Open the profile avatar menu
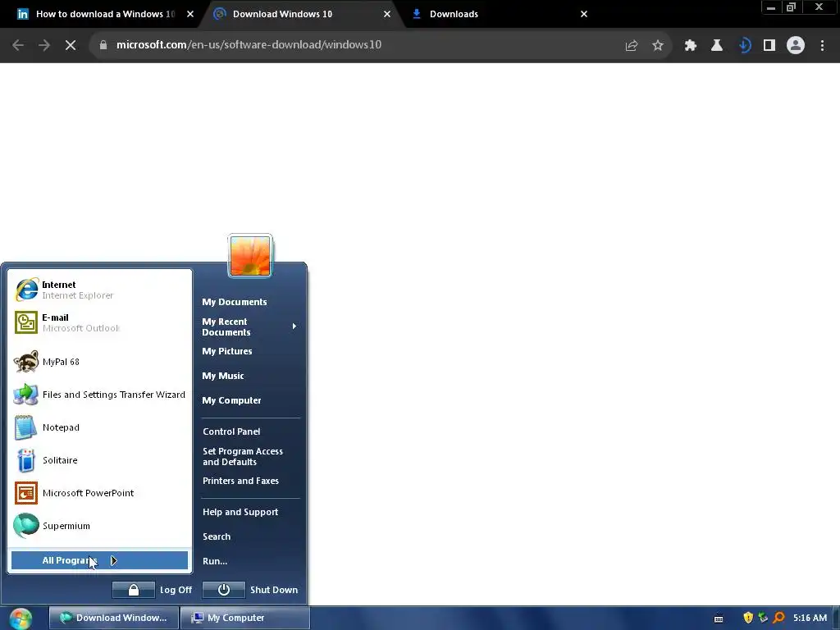 coord(796,46)
